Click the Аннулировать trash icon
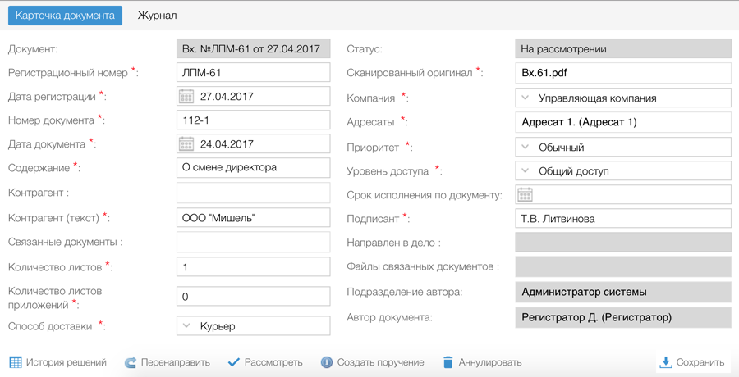 (x=448, y=362)
